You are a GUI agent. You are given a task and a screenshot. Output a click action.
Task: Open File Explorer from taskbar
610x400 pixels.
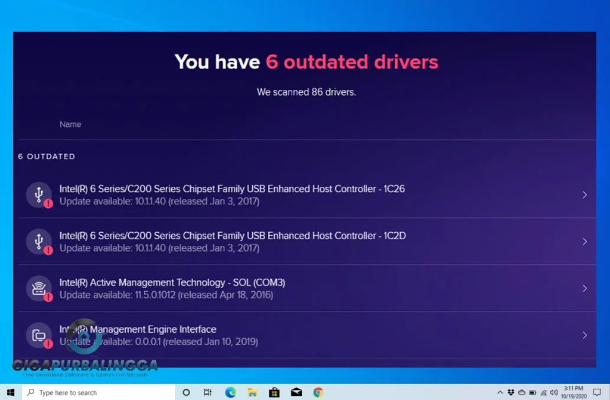tap(252, 392)
